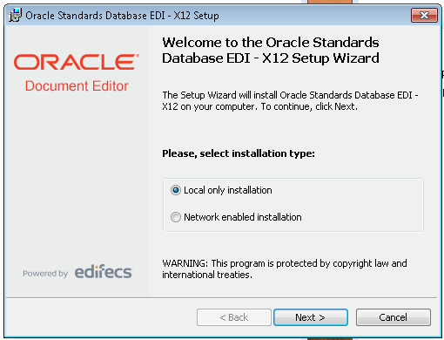
Task: Click the WARNING copyright notice text
Action: 285,269
